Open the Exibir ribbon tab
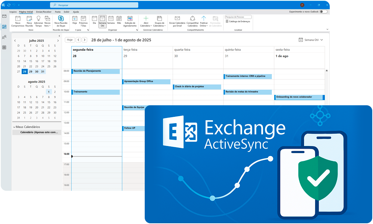Viewport: 373px width, 224px height. (66, 12)
